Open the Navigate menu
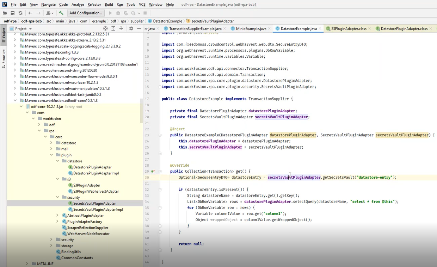 tap(48, 5)
